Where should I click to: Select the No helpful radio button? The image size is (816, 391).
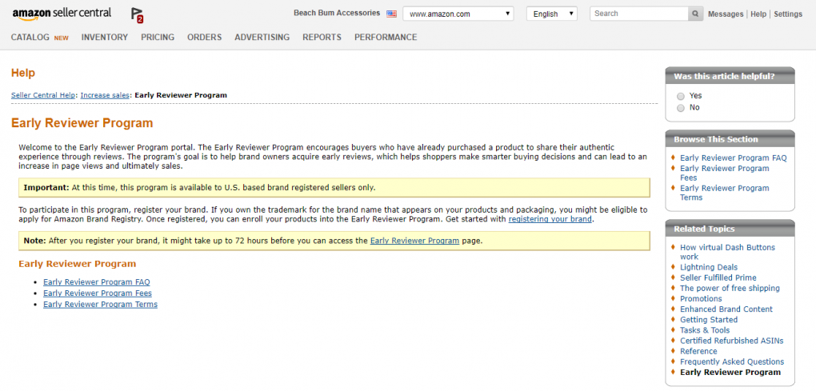pos(681,108)
